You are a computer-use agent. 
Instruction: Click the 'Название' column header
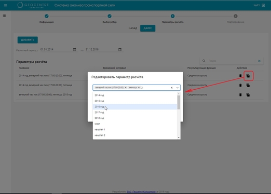(24, 68)
